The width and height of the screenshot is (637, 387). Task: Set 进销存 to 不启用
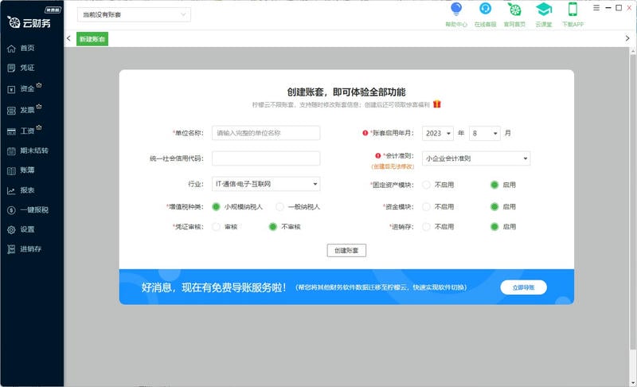click(426, 227)
